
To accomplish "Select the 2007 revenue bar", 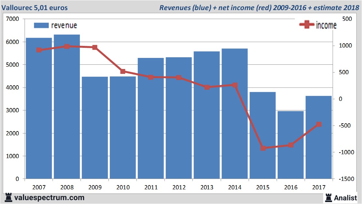I will tap(39, 108).
